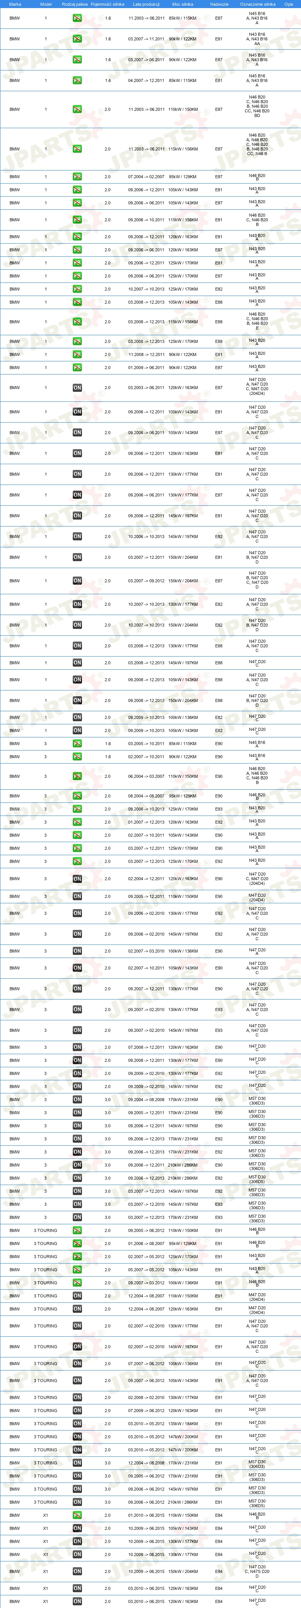
Task: Select date range 10.2006 -> 10.2013
Action: pos(146,537)
